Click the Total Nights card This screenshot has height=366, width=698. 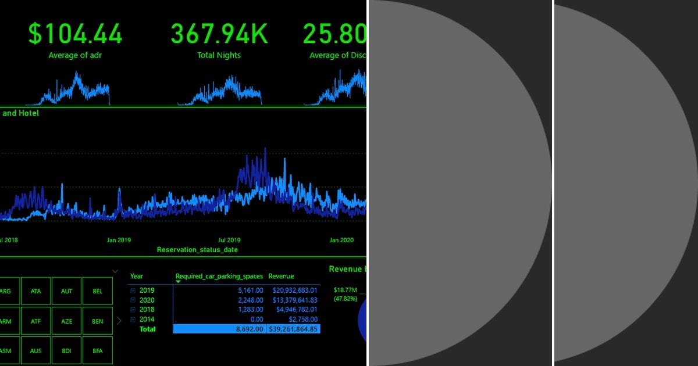tap(218, 35)
